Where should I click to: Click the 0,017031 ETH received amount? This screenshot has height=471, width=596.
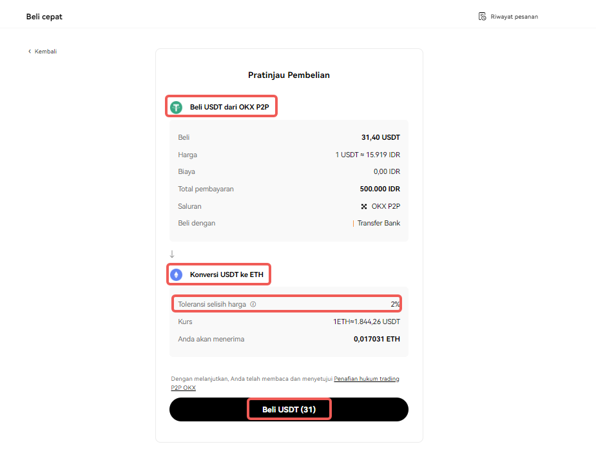coord(377,339)
